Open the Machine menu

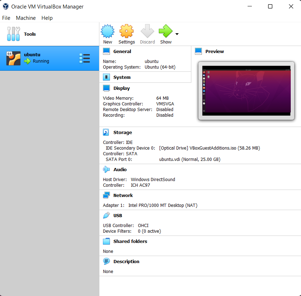[x=26, y=18]
